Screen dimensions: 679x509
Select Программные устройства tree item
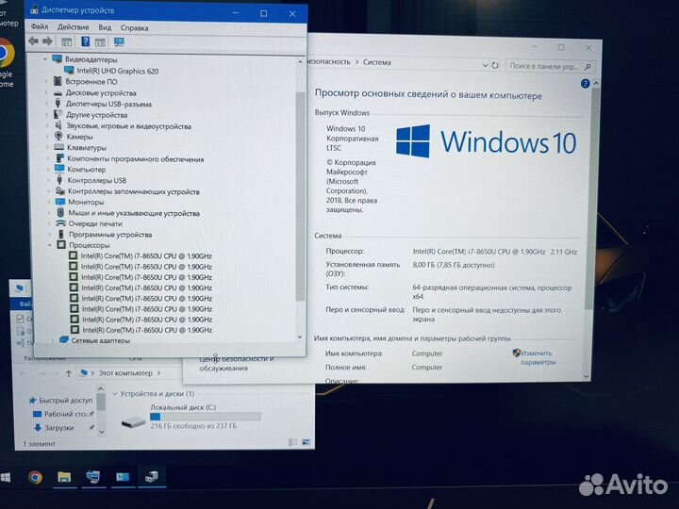[x=110, y=234]
